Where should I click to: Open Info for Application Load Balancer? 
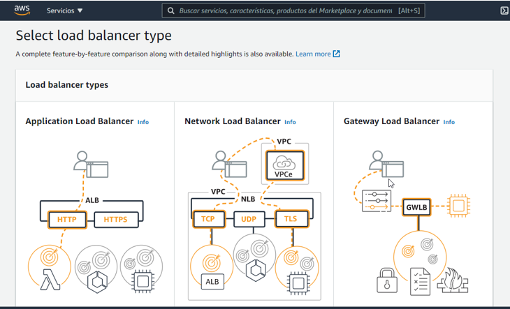pos(143,122)
